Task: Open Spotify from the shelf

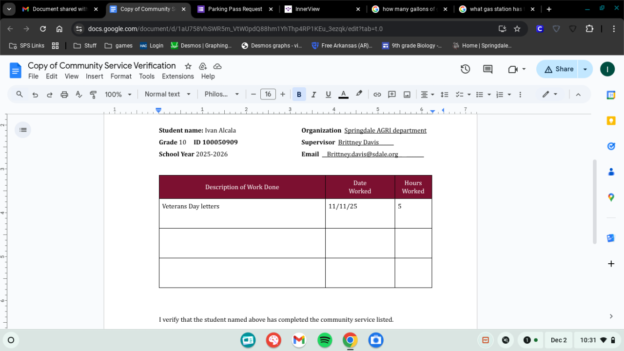Action: (x=325, y=340)
